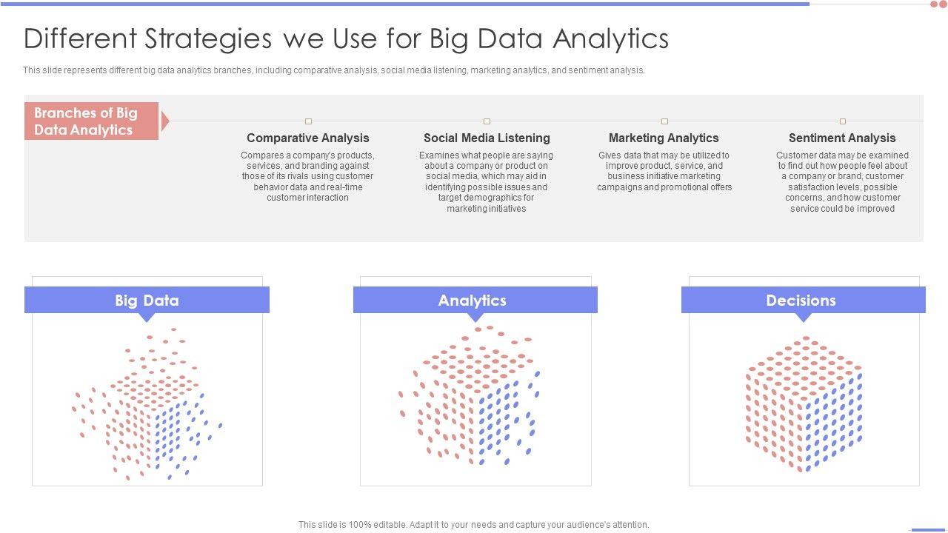Click the pink dots in the top-right corner
This screenshot has width=948, height=533.
click(938, 4)
